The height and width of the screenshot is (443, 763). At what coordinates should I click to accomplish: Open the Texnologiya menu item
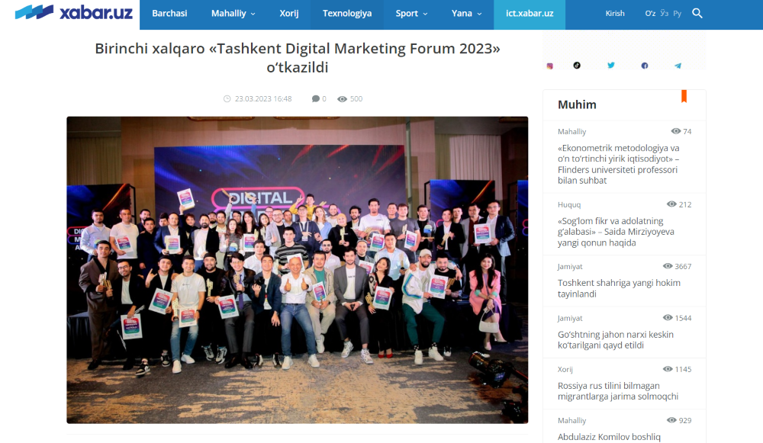click(x=347, y=14)
